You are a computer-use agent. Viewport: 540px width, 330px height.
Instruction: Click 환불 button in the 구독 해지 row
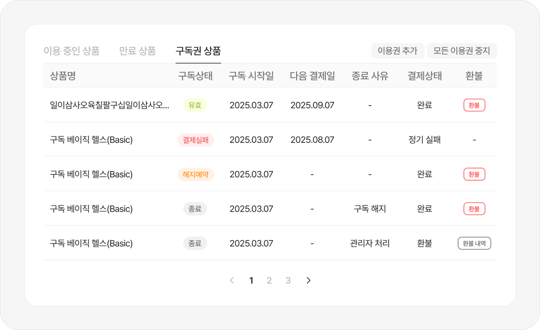tap(474, 209)
